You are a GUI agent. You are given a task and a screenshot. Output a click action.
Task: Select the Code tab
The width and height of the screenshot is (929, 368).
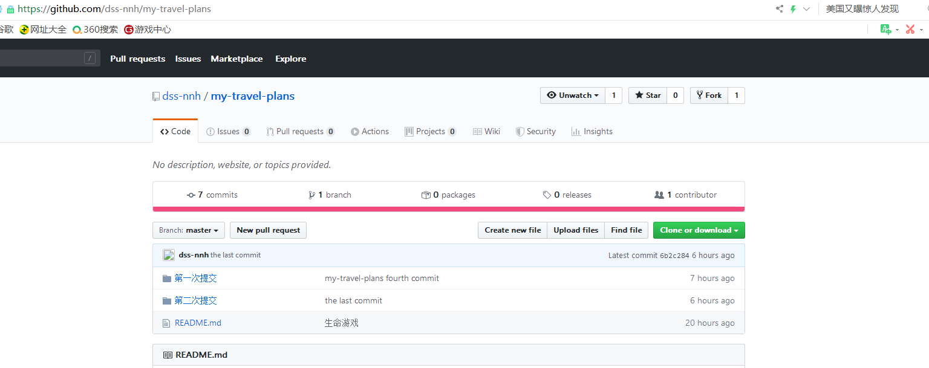[175, 131]
